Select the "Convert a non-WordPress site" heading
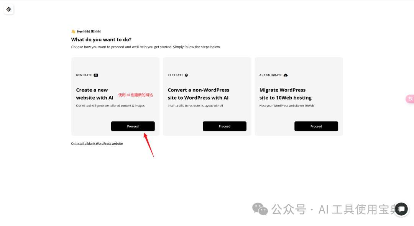The height and width of the screenshot is (226, 414). click(x=198, y=94)
